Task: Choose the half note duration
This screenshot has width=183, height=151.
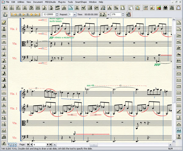Action: coord(4,48)
